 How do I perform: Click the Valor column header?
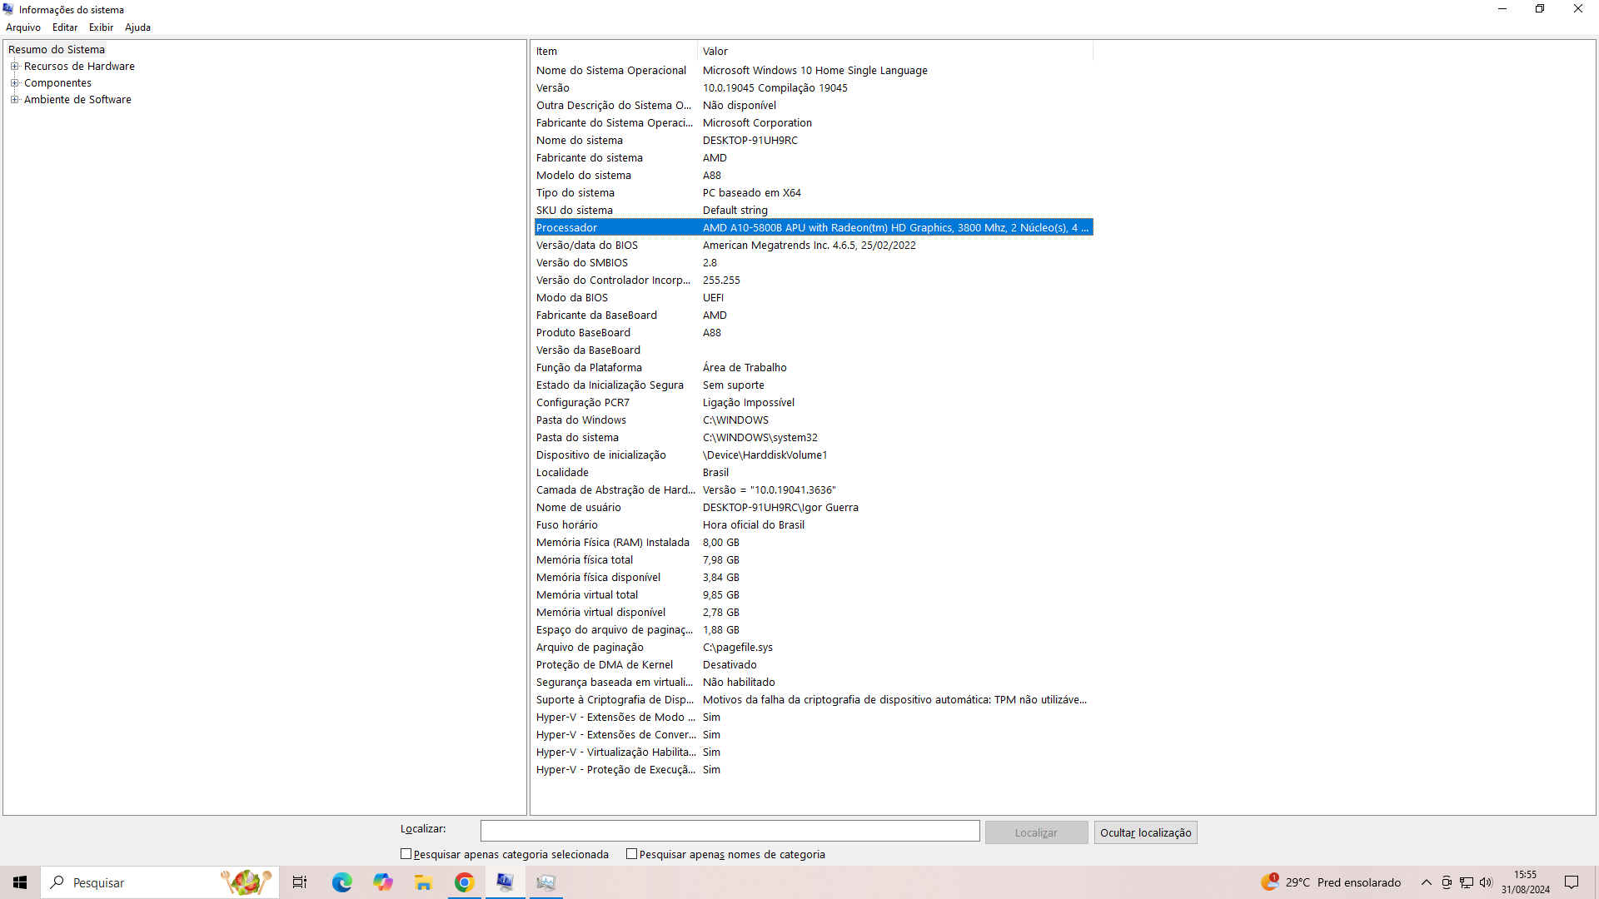[x=895, y=52]
